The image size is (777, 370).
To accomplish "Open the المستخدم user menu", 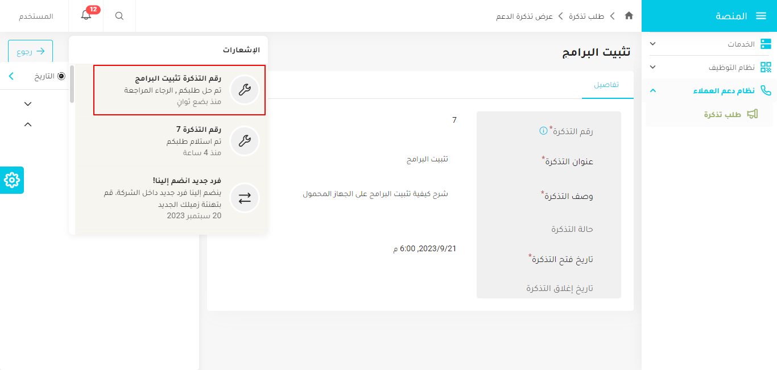I will [36, 15].
